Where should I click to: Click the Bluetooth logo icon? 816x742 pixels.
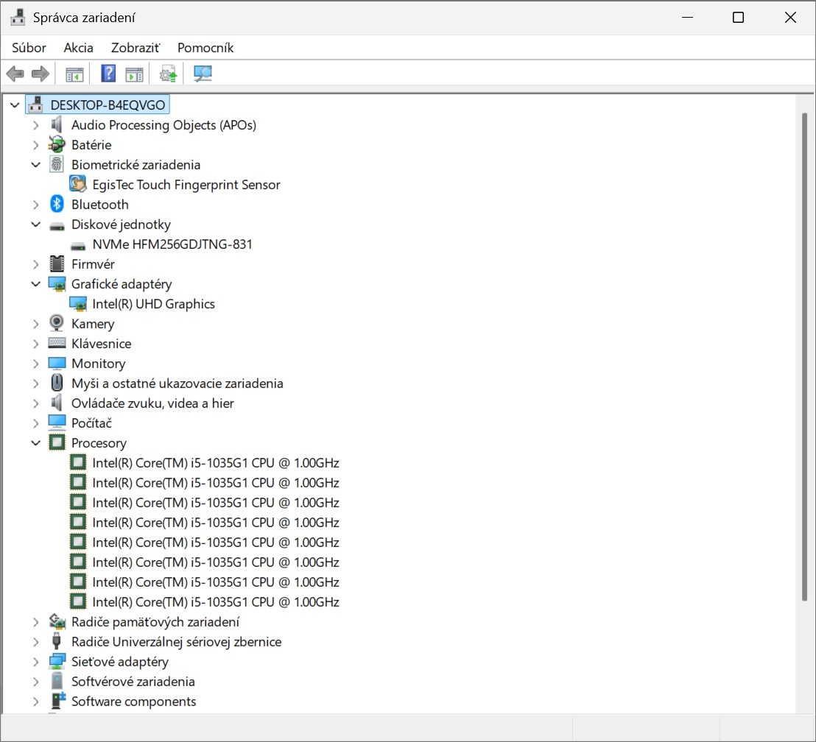pyautogui.click(x=57, y=204)
